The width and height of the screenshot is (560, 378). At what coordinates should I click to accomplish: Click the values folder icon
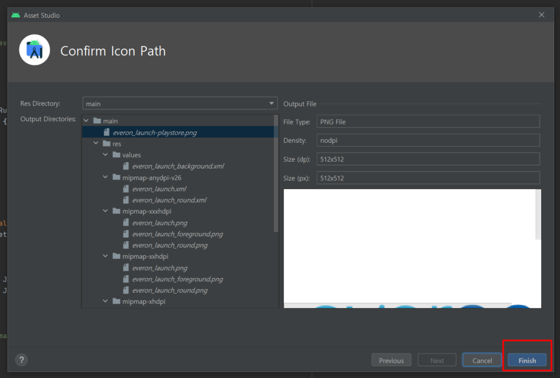[x=116, y=155]
